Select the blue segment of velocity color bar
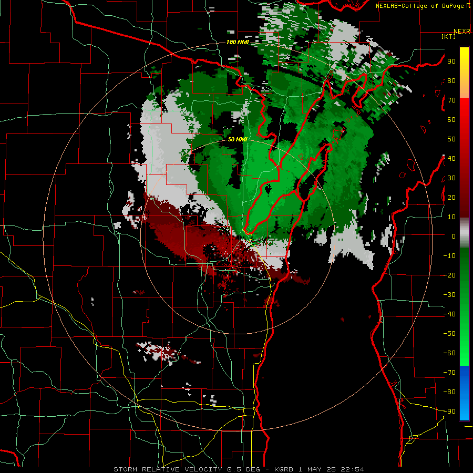Screen dimensions: 473x473 (x=464, y=393)
